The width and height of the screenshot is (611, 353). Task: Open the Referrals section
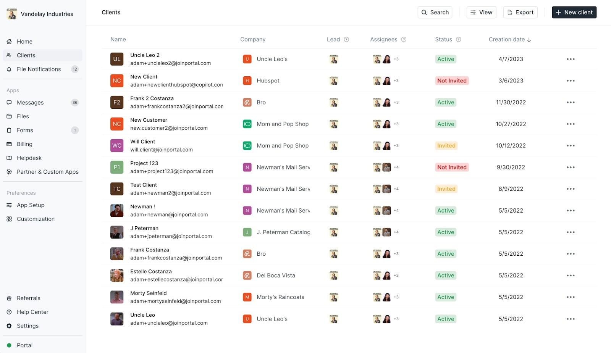pyautogui.click(x=28, y=298)
